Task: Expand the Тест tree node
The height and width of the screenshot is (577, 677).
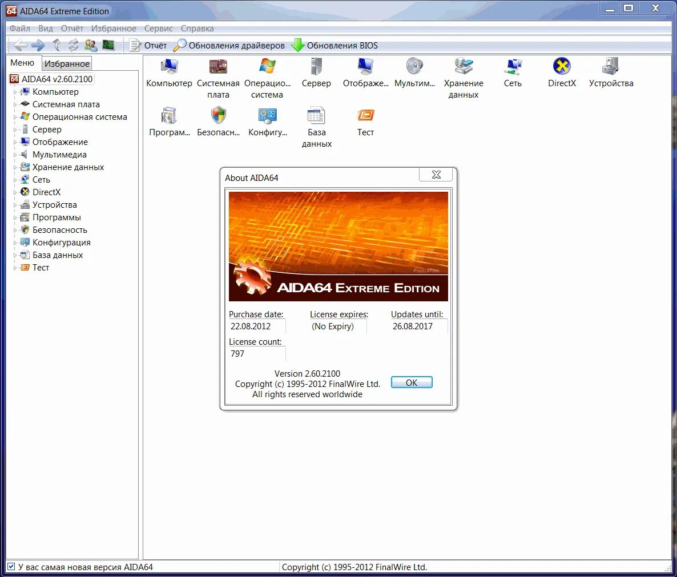Action: point(15,268)
